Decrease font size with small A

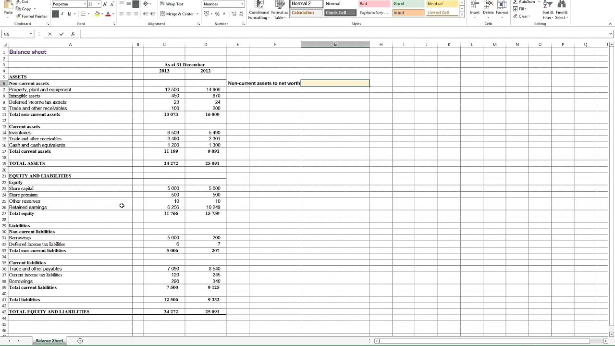pyautogui.click(x=112, y=4)
